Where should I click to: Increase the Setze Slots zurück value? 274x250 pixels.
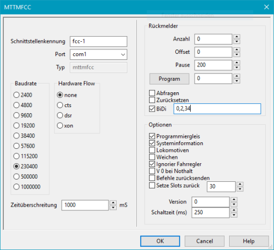pos(240,184)
